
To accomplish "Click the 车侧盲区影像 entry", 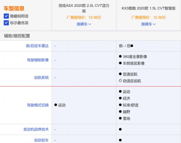I will tap(132, 63).
